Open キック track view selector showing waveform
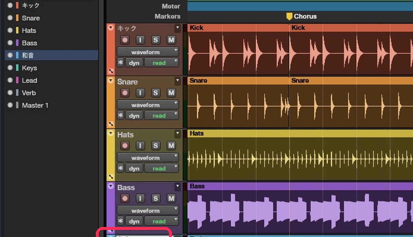This screenshot has width=413, height=237. (148, 52)
